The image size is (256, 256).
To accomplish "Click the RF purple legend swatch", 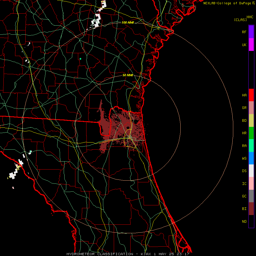I will click(251, 32).
